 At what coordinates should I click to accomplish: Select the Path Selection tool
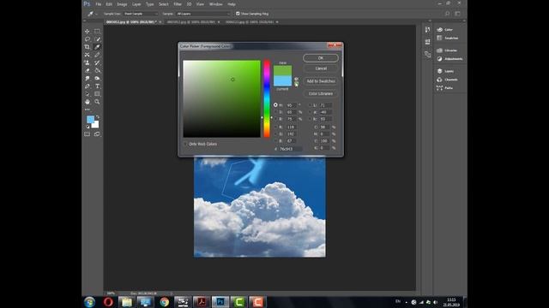[x=87, y=94]
